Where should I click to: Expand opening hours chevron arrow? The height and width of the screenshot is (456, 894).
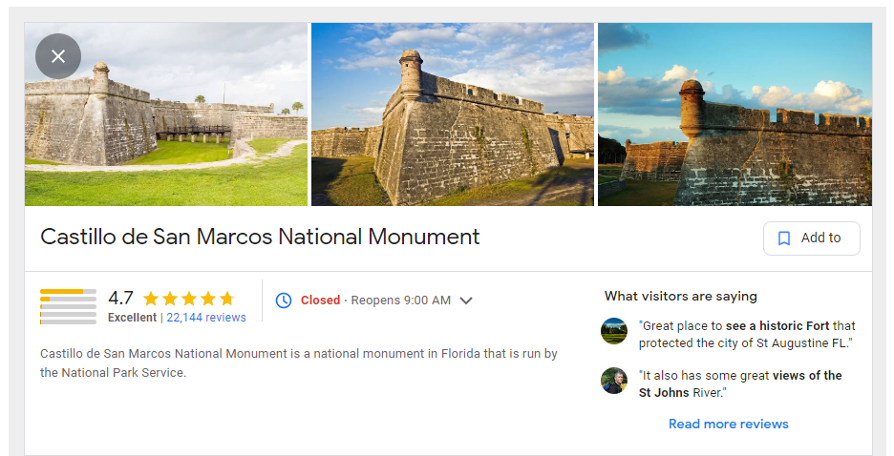click(466, 301)
